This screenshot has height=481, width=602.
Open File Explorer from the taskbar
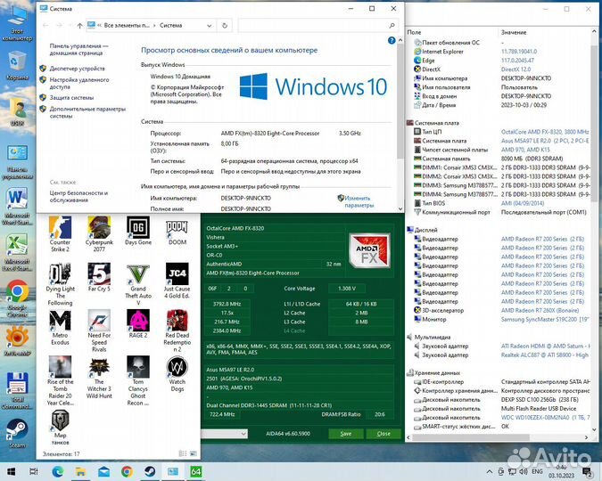80,471
